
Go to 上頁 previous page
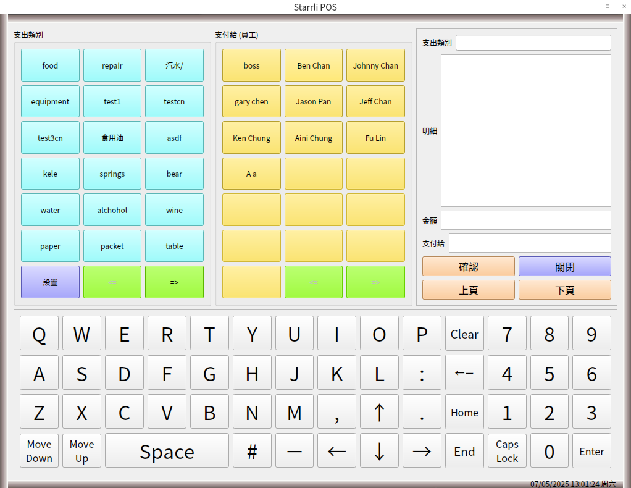468,290
